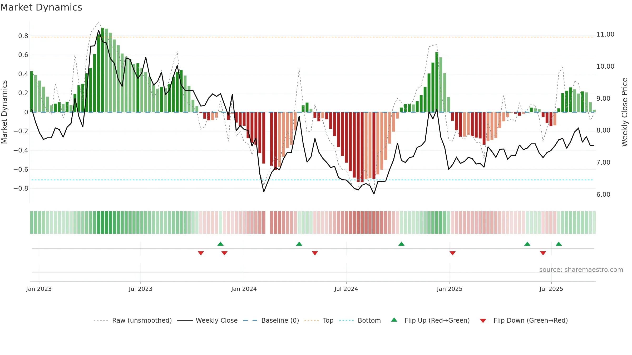The width and height of the screenshot is (632, 355).
Task: Click the Jul 2024 axis label
Action: [x=346, y=289]
